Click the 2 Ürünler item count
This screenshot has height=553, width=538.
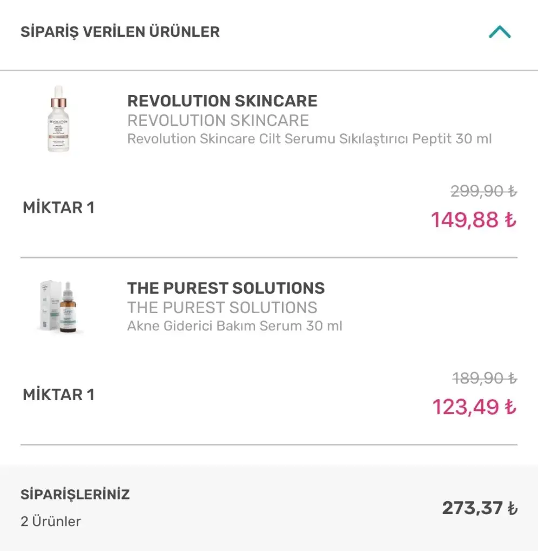(51, 522)
